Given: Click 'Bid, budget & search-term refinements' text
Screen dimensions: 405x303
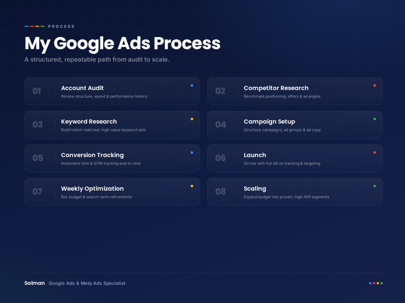Looking at the screenshot, I should (97, 197).
